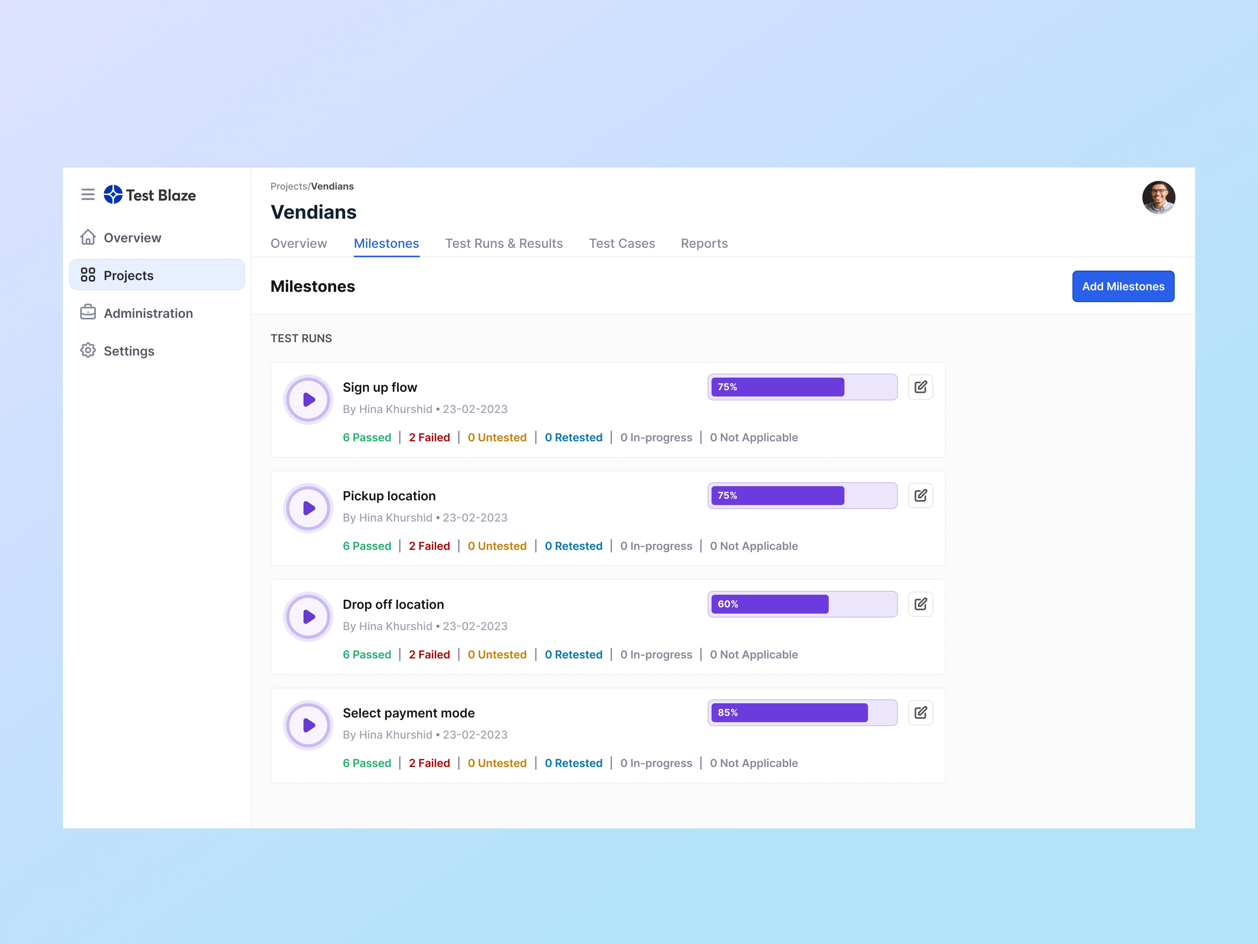Image resolution: width=1258 pixels, height=944 pixels.
Task: Click the Test Blaze logo
Action: pos(149,195)
